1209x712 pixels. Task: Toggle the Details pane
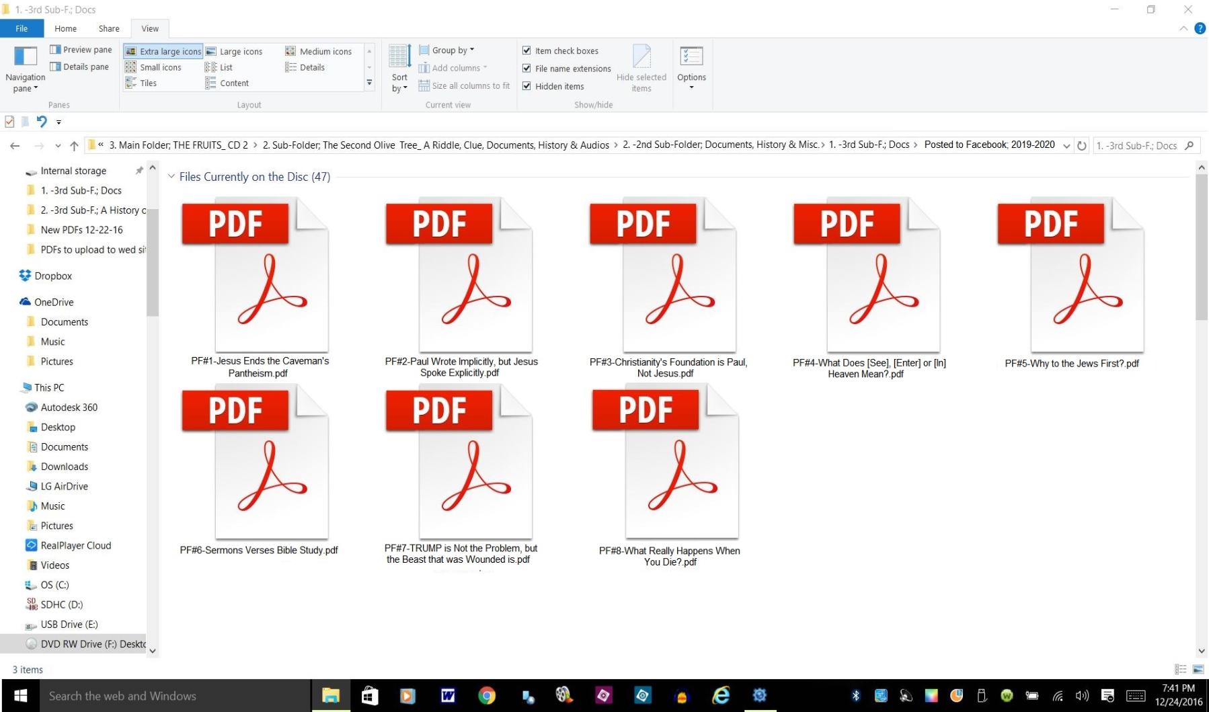79,67
